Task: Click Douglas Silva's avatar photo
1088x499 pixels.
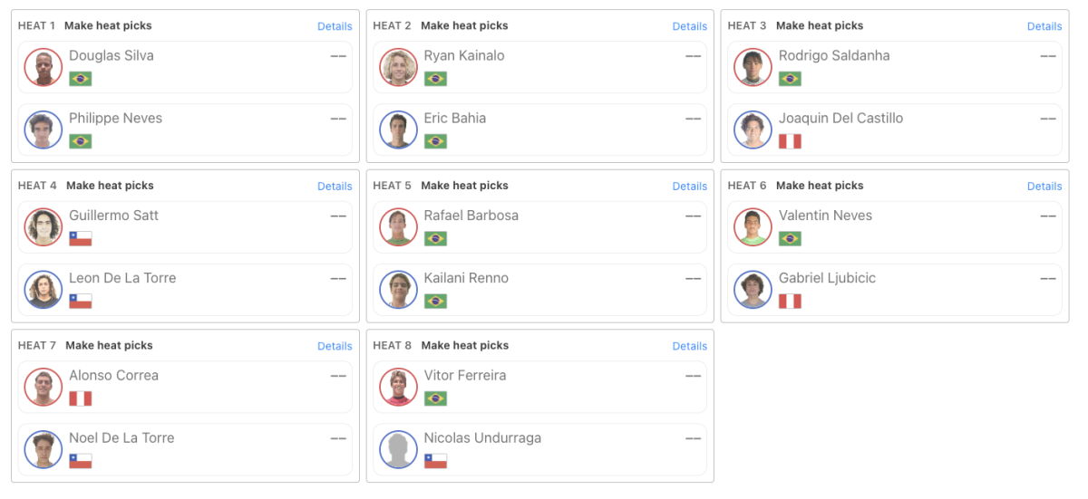Action: (x=44, y=68)
